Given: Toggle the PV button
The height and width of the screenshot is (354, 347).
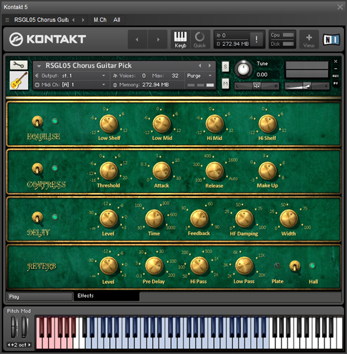Looking at the screenshot, I should tap(335, 83).
